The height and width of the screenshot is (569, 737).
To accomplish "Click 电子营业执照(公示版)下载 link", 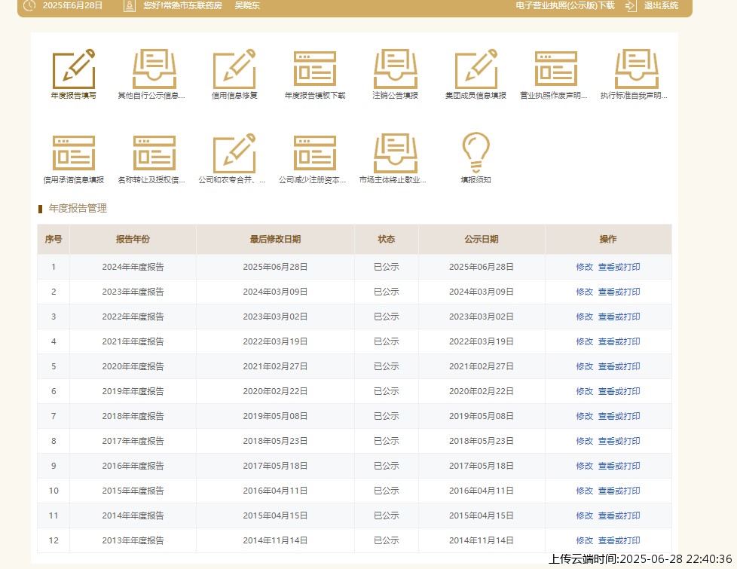I will coord(565,5).
